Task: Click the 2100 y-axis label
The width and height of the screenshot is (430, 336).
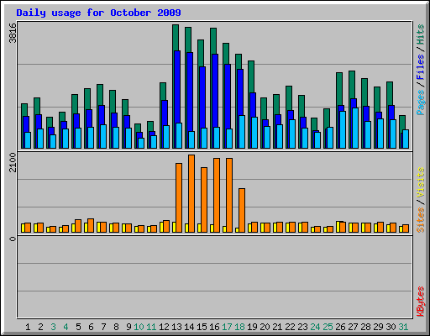Action: click(13, 162)
